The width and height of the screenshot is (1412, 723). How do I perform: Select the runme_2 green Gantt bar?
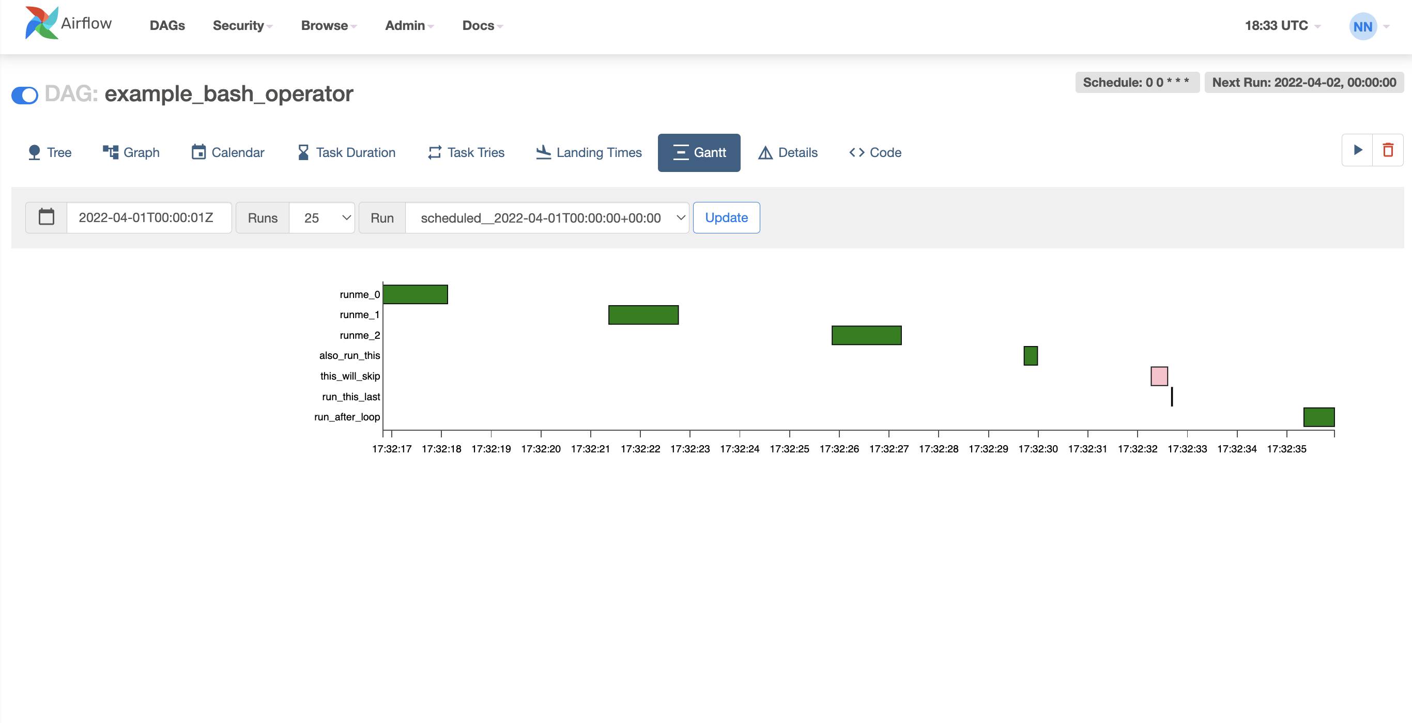pyautogui.click(x=867, y=335)
